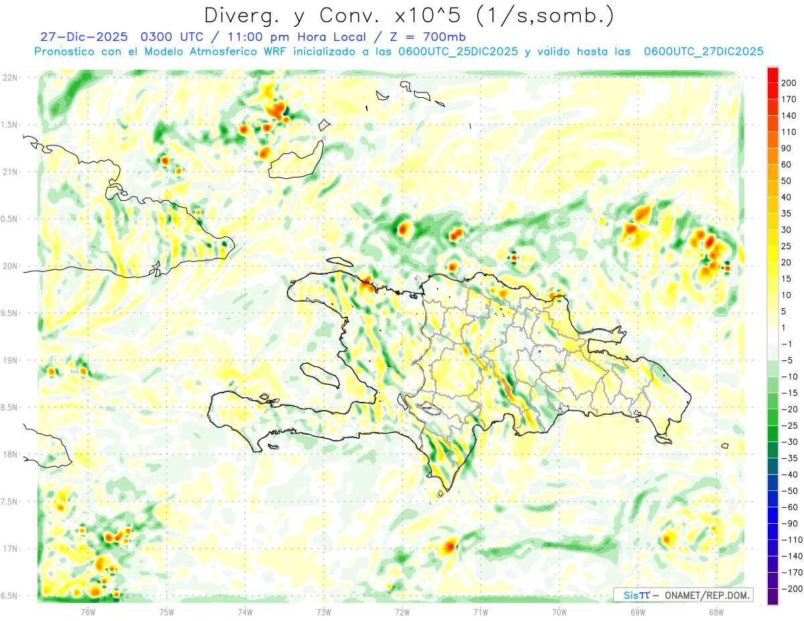Viewport: 804px width, 621px height.
Task: Click the '71W' longitude label
Action: [480, 612]
